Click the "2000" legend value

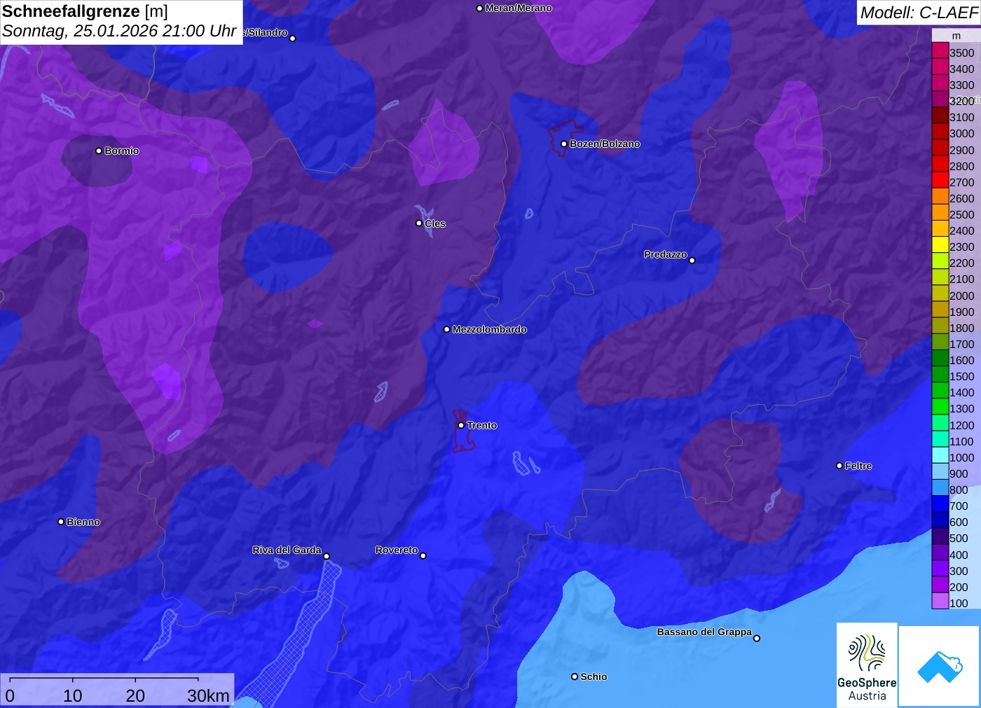(x=962, y=296)
